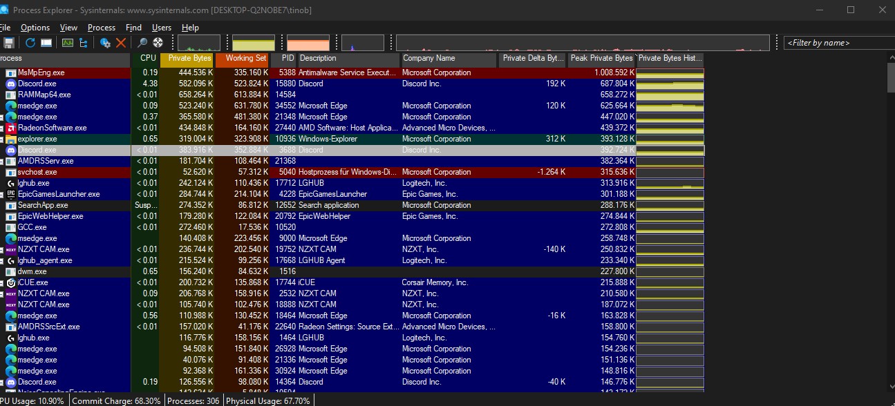895x406 pixels.
Task: Collapse the EpicGamesLauncher.exe tree node
Action: (x=2, y=194)
